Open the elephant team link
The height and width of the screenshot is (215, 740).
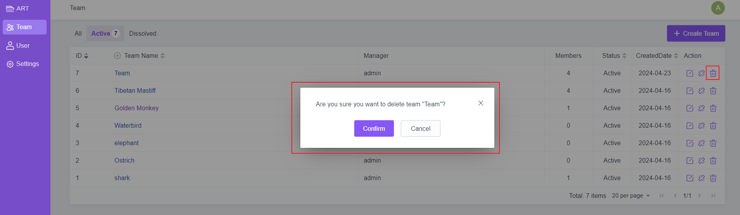[x=127, y=143]
